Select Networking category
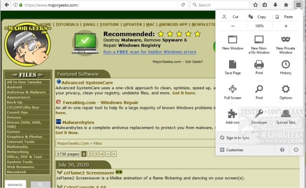This screenshot has width=306, height=188. tap(28, 152)
